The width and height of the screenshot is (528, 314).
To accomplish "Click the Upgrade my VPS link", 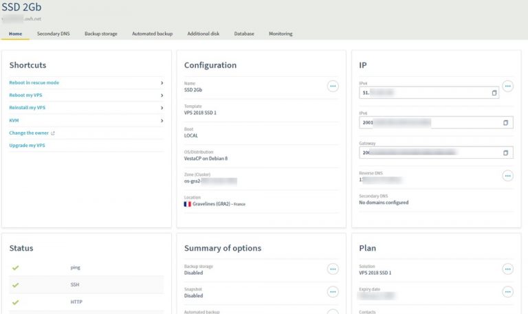I will (x=27, y=146).
